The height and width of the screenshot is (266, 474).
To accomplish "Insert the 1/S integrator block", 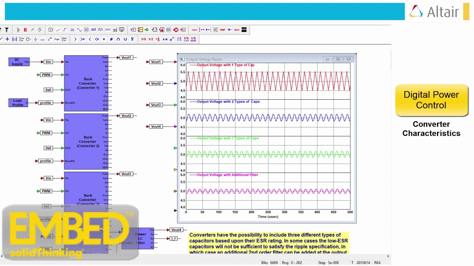I will tap(144, 39).
